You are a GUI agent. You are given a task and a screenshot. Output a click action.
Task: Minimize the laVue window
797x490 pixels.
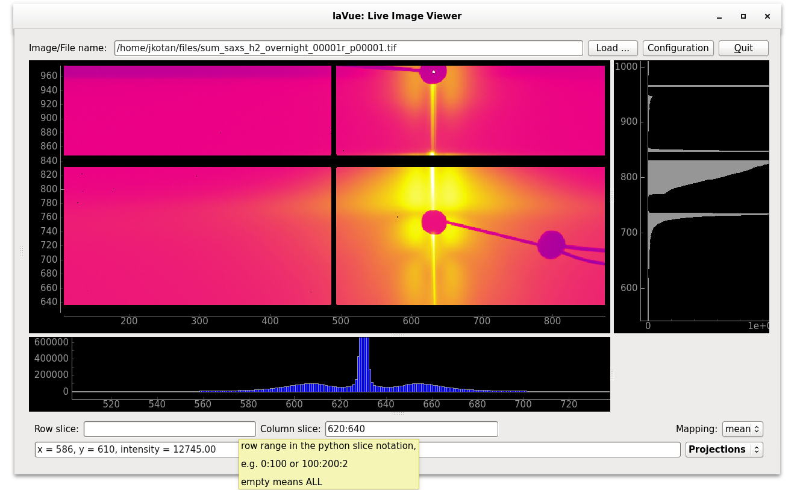pos(720,17)
